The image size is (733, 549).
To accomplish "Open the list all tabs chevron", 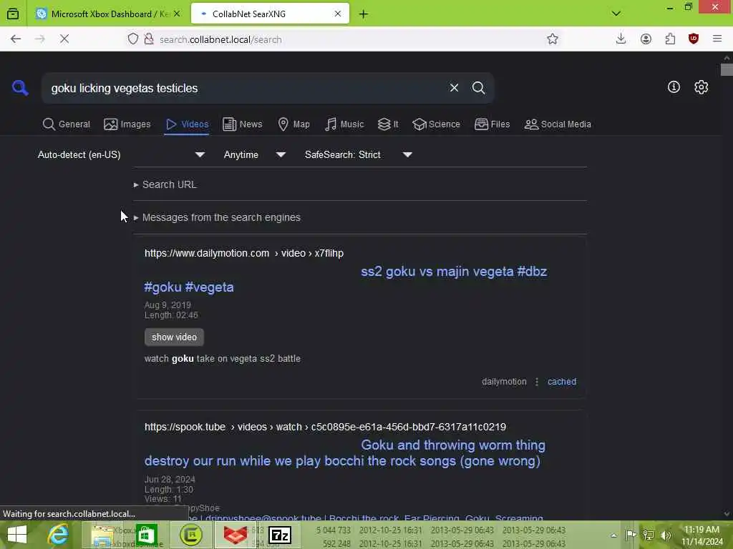I will click(616, 14).
